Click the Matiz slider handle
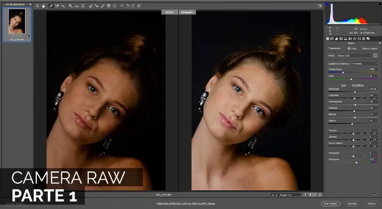Image resolution: width=382 pixels, height=209 pixels. (x=351, y=79)
